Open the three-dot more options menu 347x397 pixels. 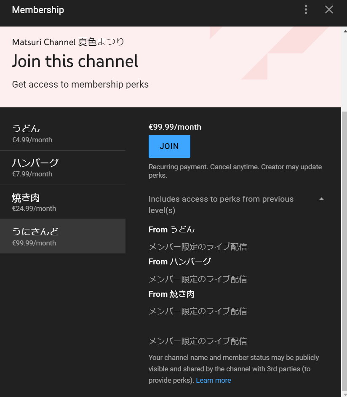[306, 10]
